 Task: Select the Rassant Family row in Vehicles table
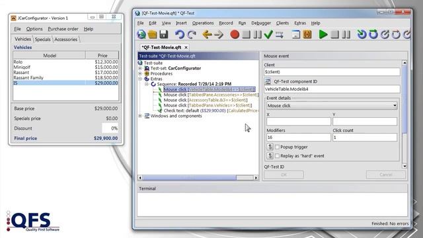coord(65,78)
